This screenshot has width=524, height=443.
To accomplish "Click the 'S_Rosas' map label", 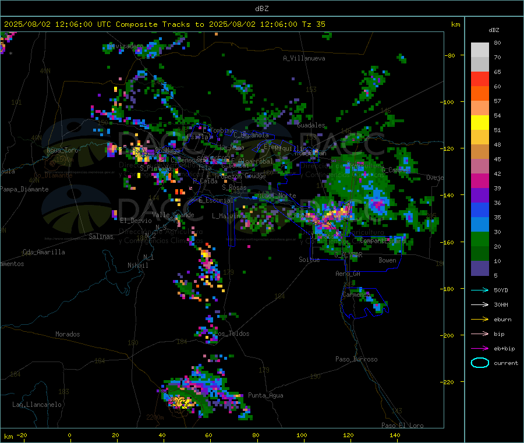I will pos(234,187).
